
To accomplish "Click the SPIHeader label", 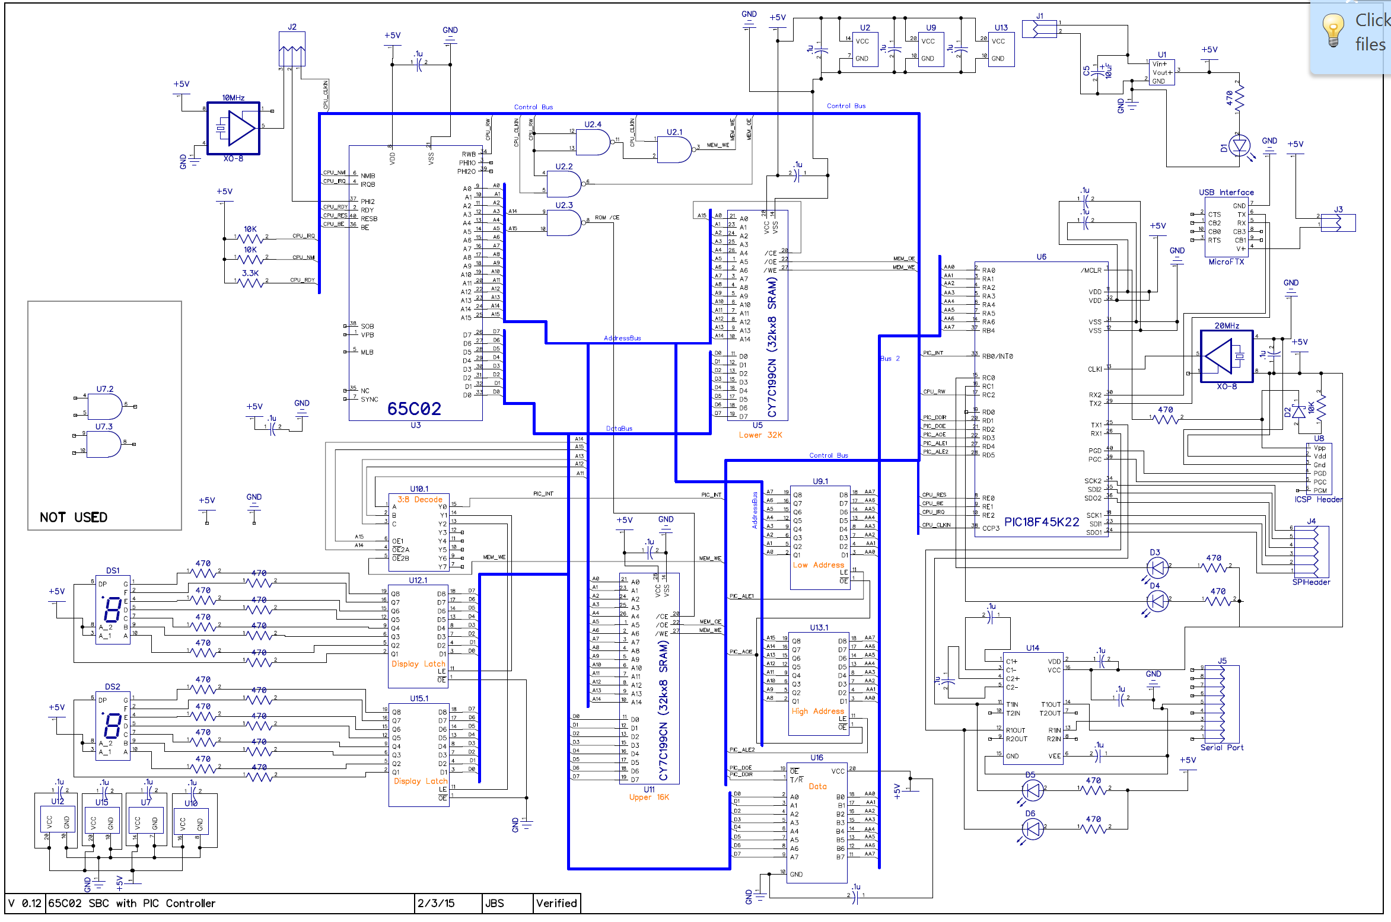I will point(1311,582).
